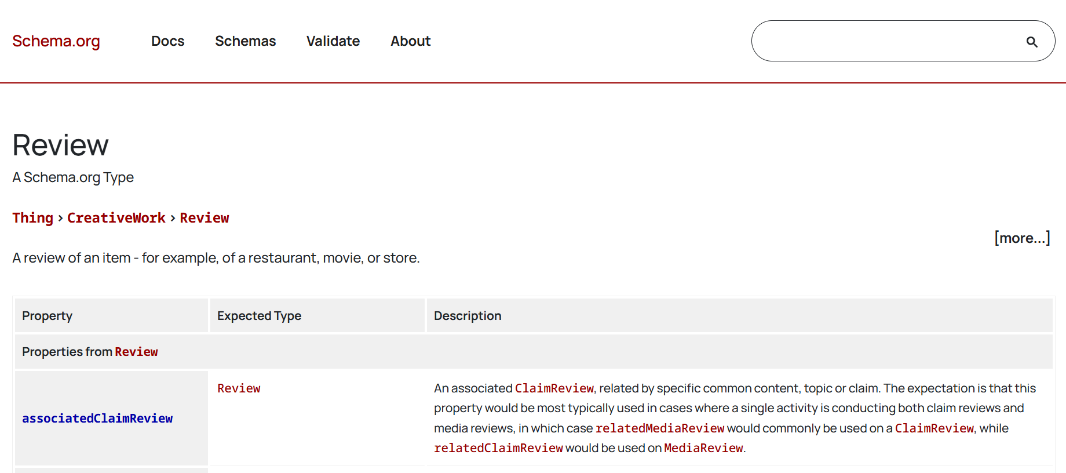Open the Schema.org home logo link
1066x473 pixels.
coord(56,41)
